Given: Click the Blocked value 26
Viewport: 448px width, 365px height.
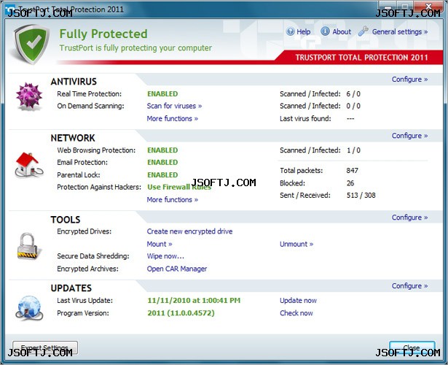Looking at the screenshot, I should tap(350, 183).
